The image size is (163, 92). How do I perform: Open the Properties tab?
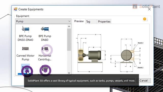click(x=104, y=21)
